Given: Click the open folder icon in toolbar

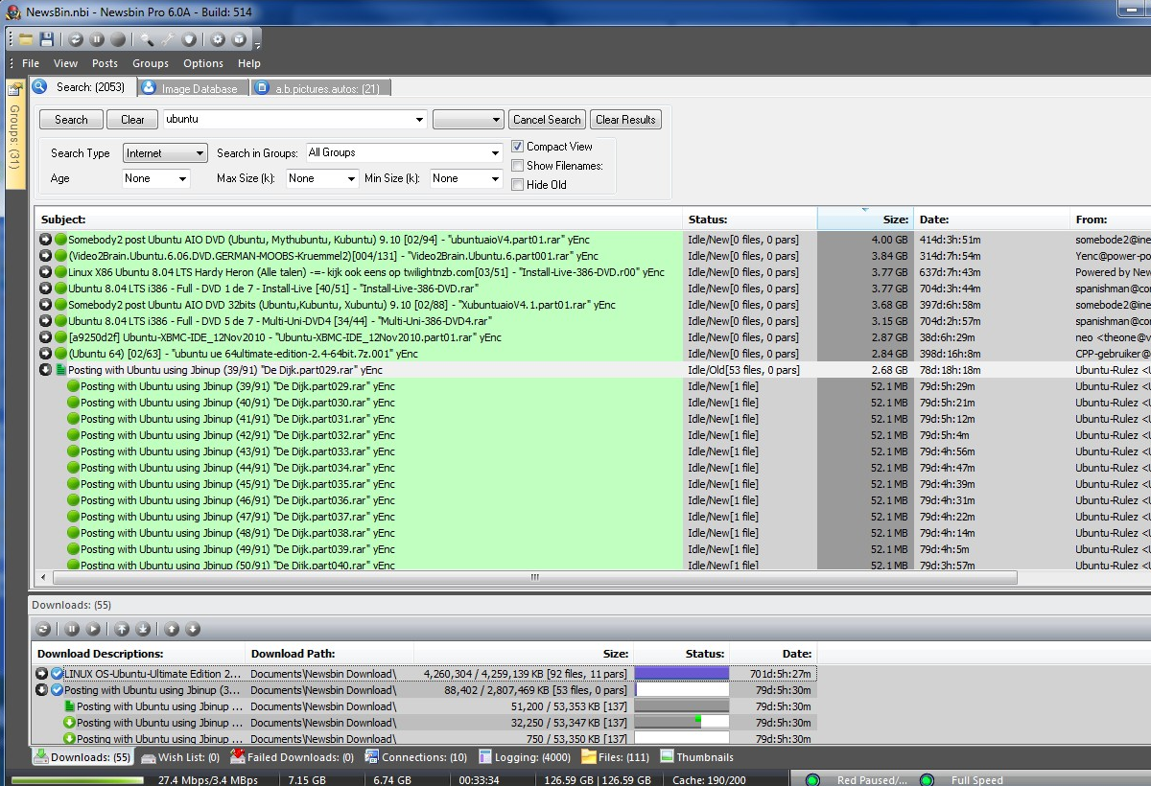Looking at the screenshot, I should tap(26, 39).
